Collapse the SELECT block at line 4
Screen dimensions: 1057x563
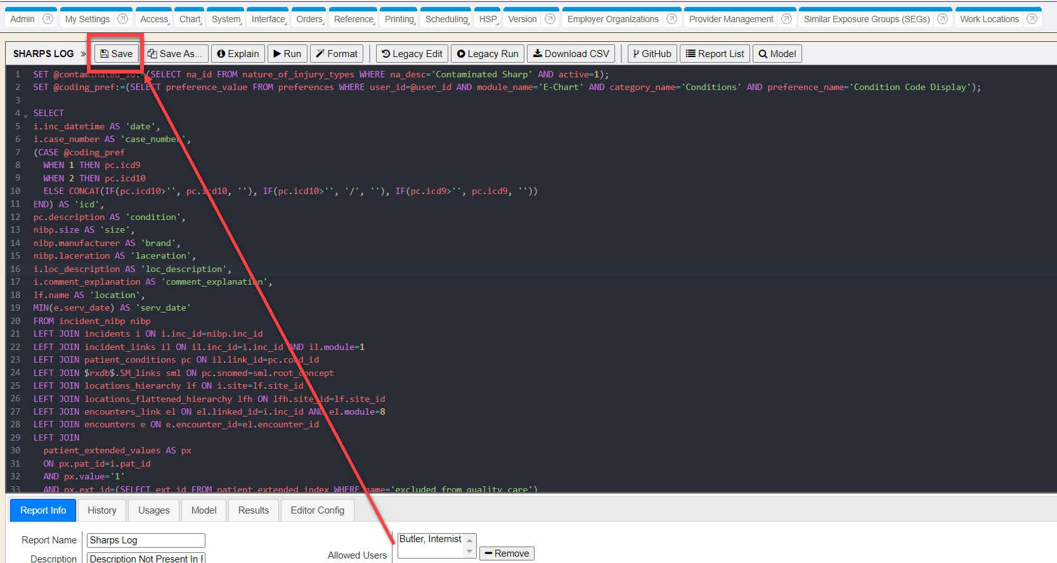tap(26, 115)
